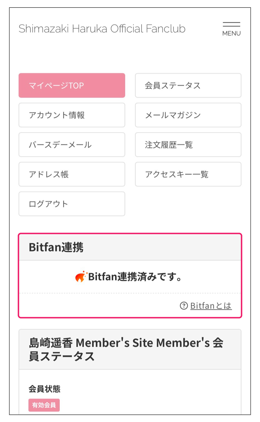Go to アカウント情報 page
Viewport: 260px width, 422px height.
pos(72,115)
